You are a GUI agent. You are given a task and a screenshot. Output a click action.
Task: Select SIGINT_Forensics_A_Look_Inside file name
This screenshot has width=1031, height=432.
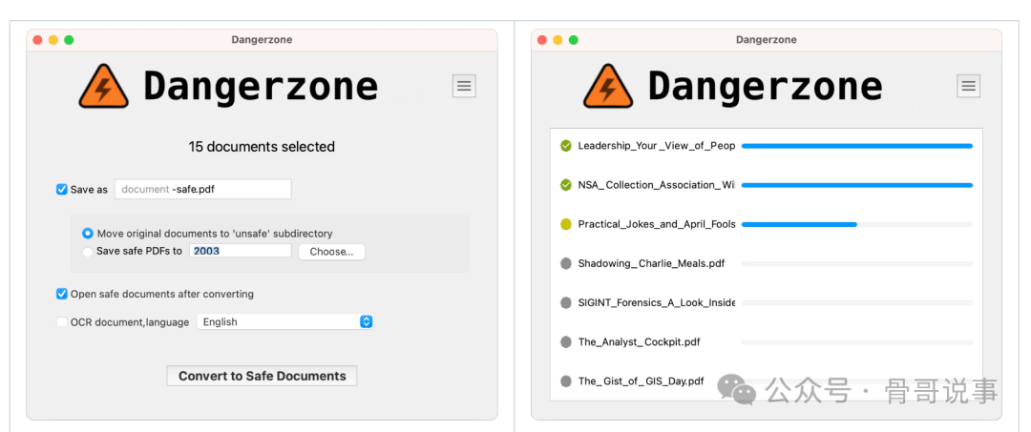tap(656, 302)
